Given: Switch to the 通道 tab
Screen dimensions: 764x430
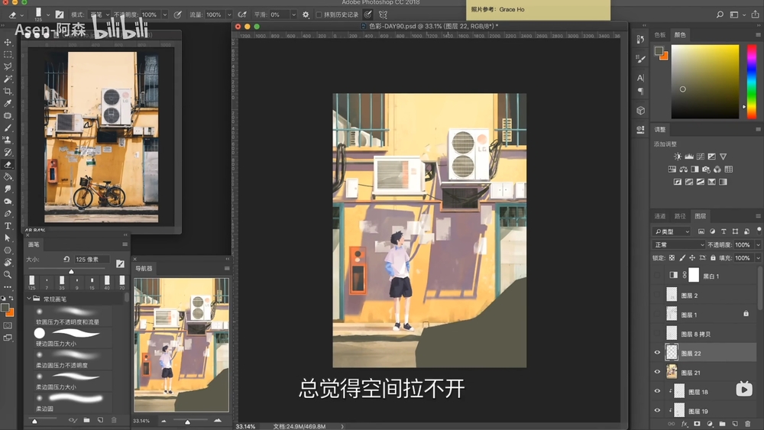Looking at the screenshot, I should (x=660, y=216).
